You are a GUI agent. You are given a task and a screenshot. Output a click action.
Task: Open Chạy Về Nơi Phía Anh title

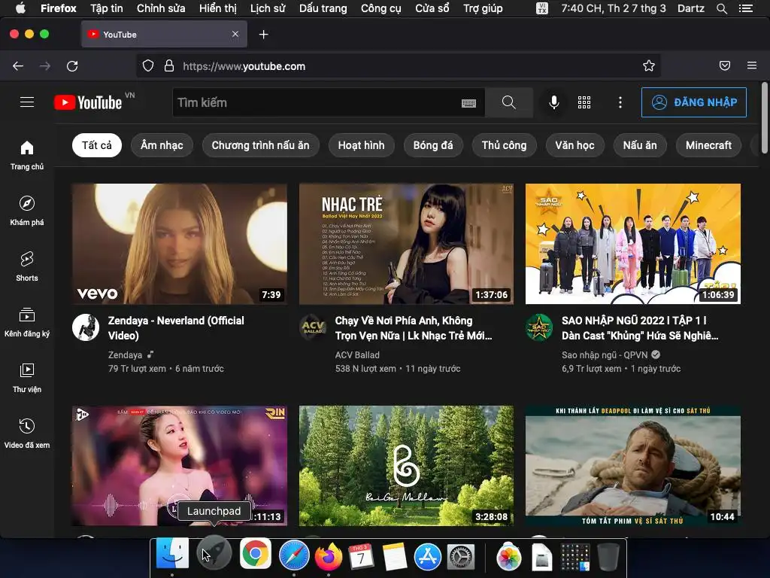click(x=414, y=328)
